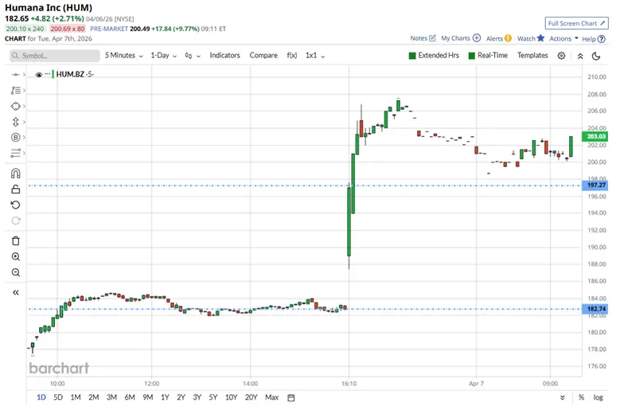Click the 182.74 price line label

coord(595,309)
